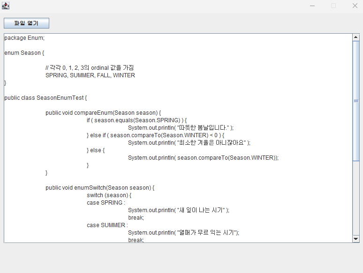
Task: Click the "} else {" line
Action: (96, 150)
